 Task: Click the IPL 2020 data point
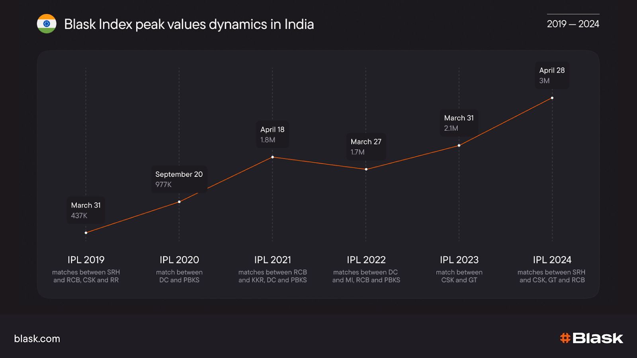(x=179, y=202)
